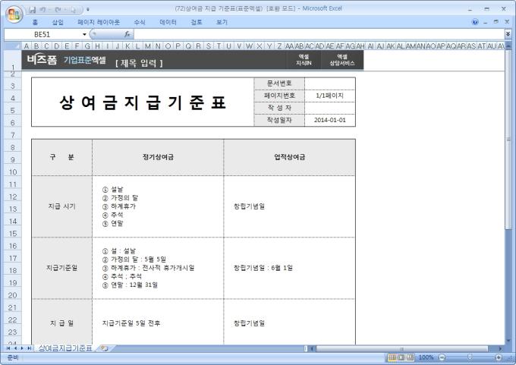Screen dimensions: 516x365
Task: Switch to the 상여금지급기준표 sheet tab
Action: tap(65, 348)
